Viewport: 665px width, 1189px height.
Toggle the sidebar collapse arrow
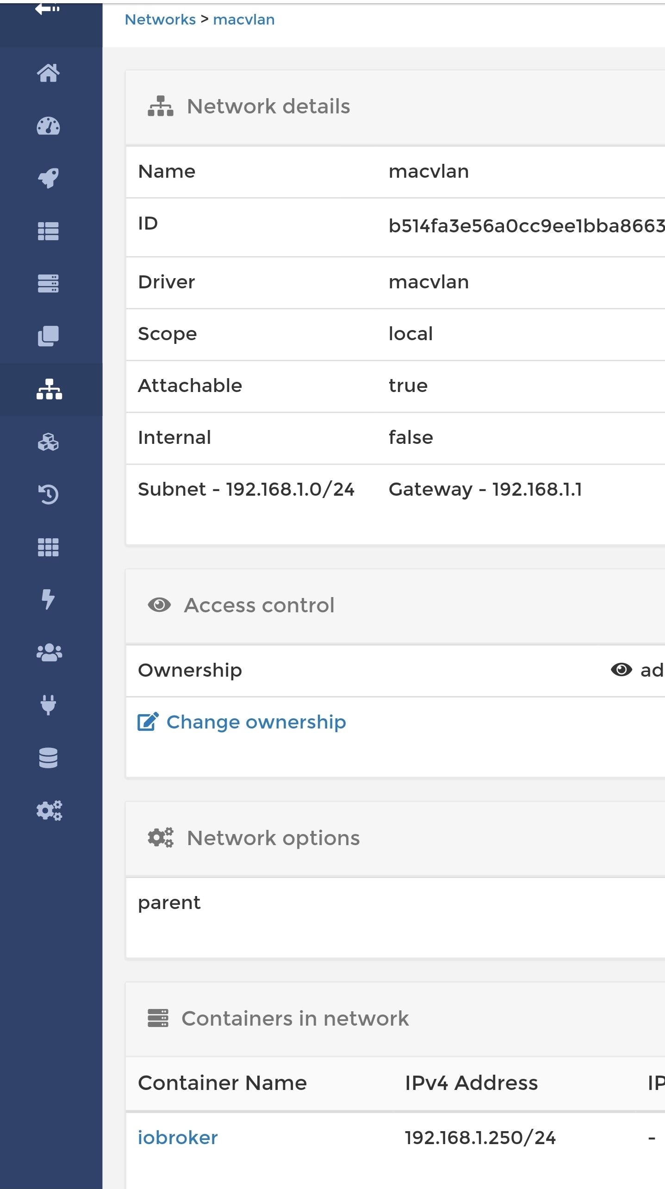(47, 9)
